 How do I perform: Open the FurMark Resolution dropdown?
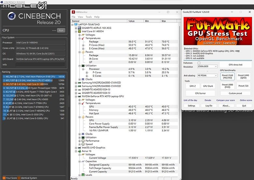(x=207, y=66)
